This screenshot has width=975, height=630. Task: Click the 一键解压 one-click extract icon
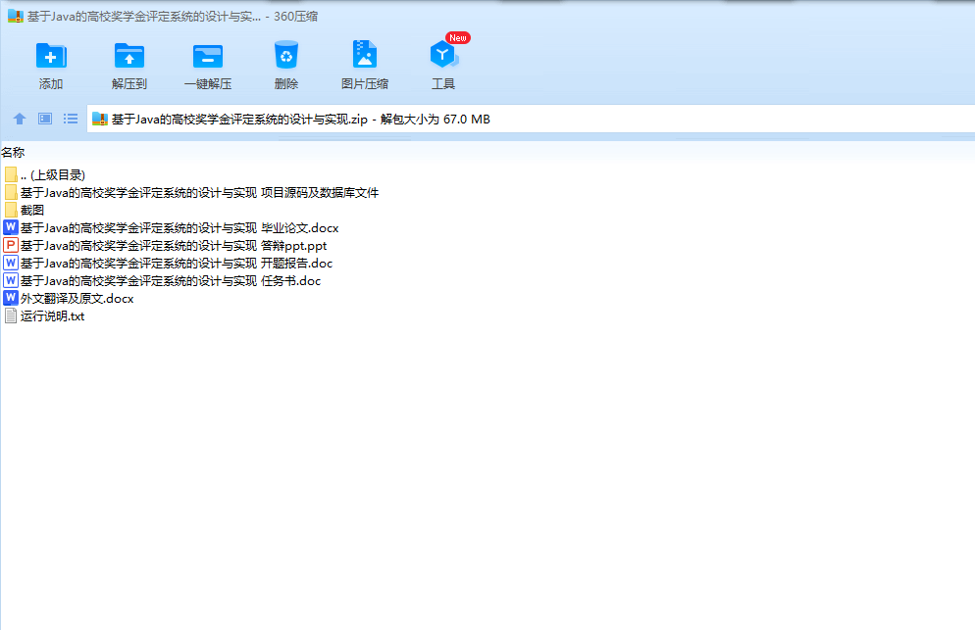pyautogui.click(x=208, y=56)
